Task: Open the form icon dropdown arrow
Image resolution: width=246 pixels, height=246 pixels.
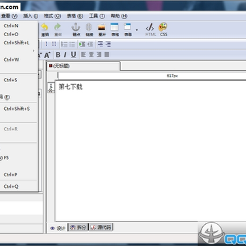Action: click(x=137, y=30)
